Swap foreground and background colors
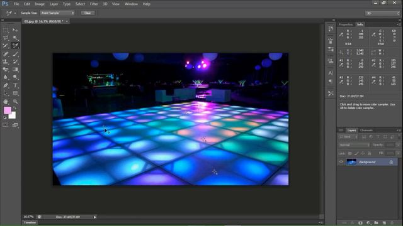The height and width of the screenshot is (226, 403). click(x=15, y=108)
